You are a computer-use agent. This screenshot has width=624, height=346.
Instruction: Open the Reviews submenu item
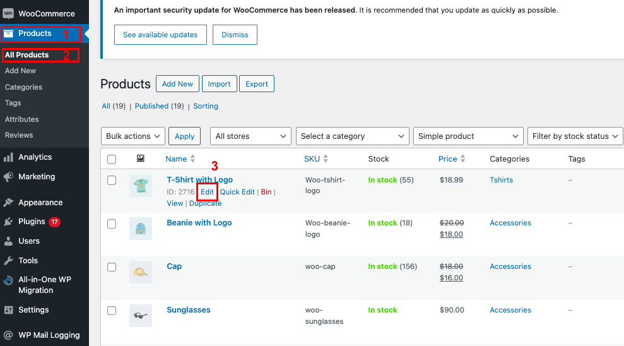[x=19, y=135]
